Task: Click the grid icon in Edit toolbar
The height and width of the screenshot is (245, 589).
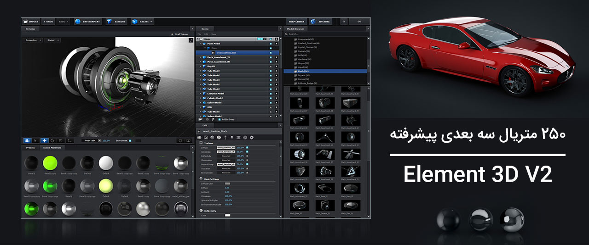Action: click(x=238, y=137)
